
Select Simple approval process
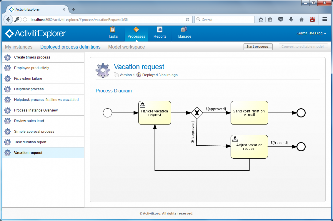[43, 131]
